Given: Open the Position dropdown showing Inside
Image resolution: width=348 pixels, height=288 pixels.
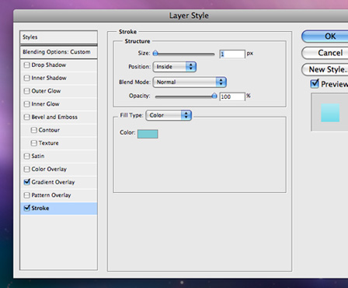Looking at the screenshot, I should [x=175, y=67].
